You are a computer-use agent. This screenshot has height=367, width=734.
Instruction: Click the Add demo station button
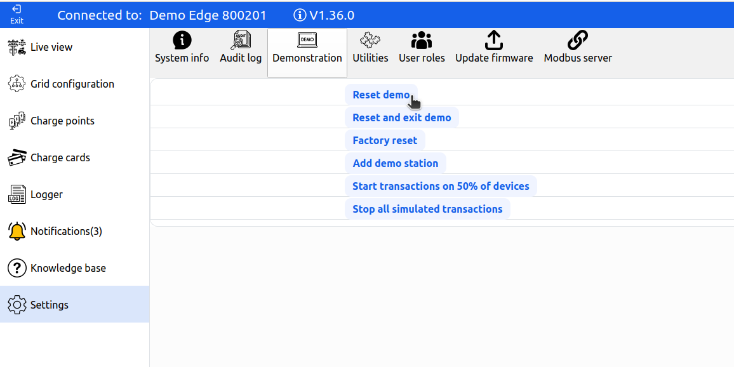point(396,163)
